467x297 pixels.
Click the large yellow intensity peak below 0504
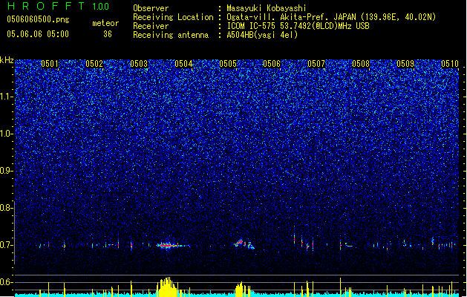167,287
